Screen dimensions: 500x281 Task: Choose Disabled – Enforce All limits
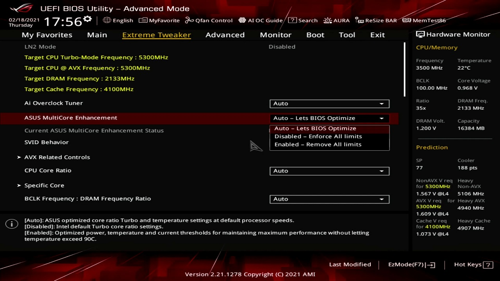coord(329,136)
